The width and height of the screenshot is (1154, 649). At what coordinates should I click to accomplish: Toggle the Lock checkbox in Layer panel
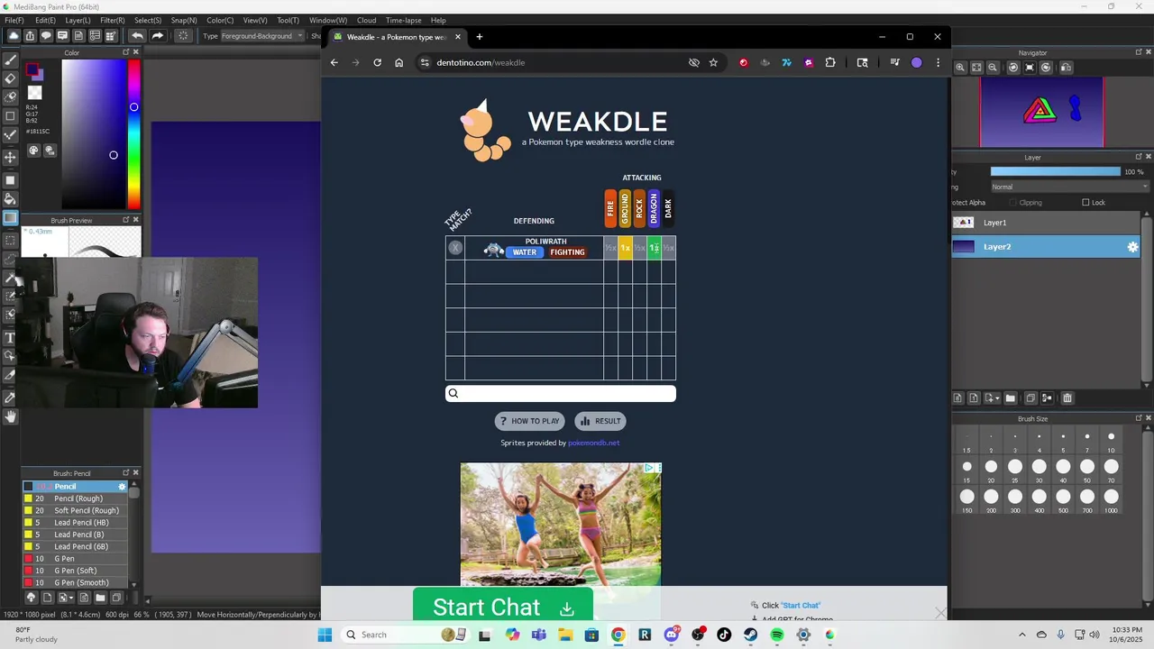[x=1085, y=203]
